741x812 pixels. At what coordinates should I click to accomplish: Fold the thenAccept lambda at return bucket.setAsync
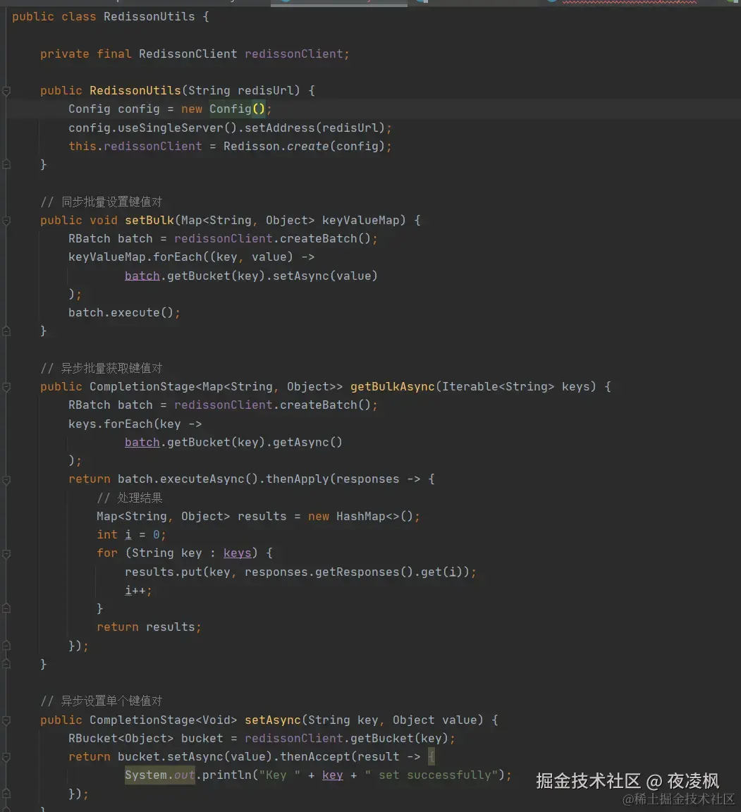click(x=6, y=757)
